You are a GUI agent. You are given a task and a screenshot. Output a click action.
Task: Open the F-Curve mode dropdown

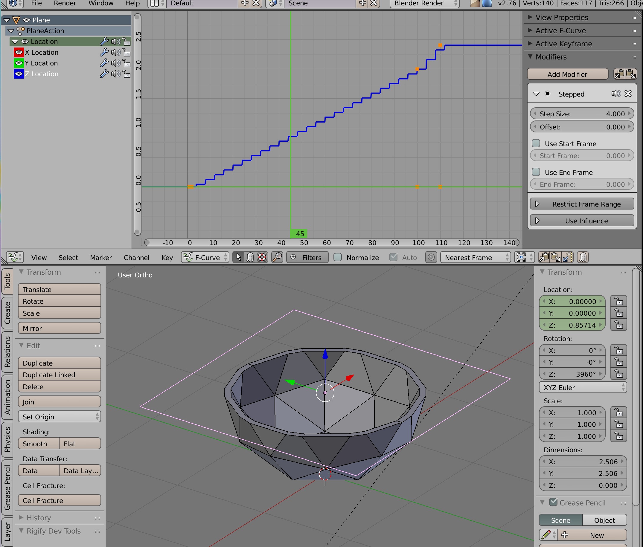pyautogui.click(x=205, y=257)
